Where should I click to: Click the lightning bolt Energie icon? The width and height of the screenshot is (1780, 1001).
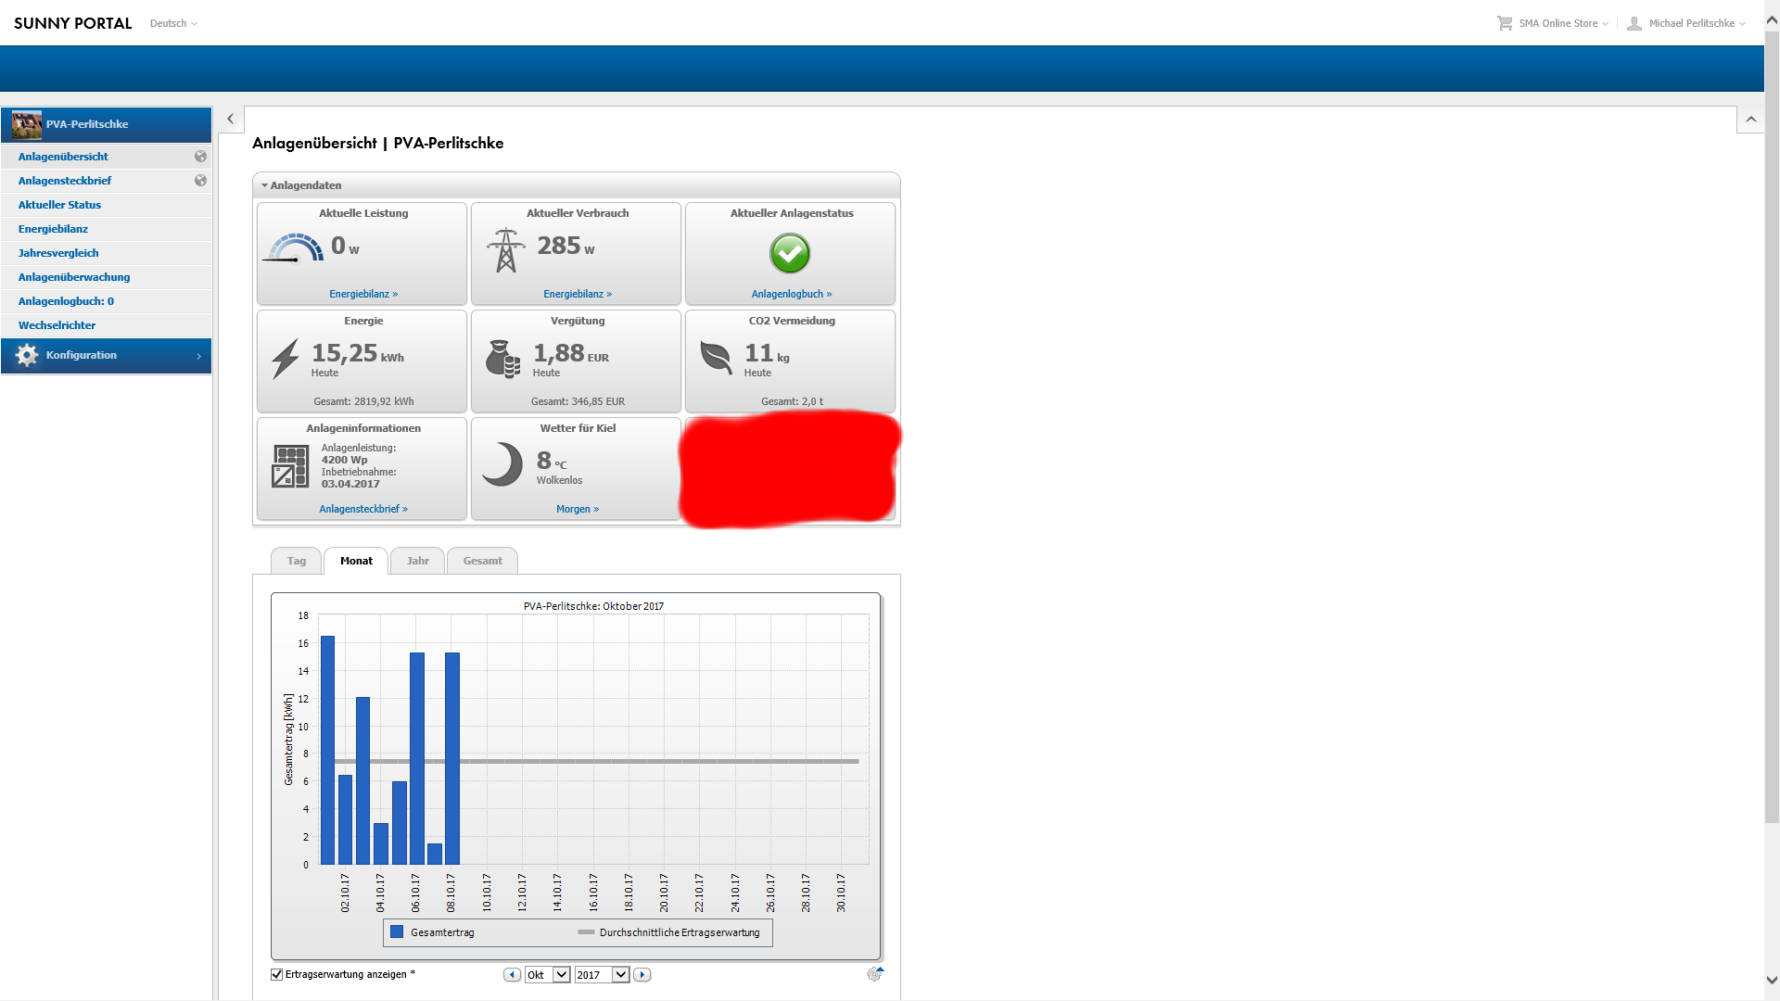(x=286, y=359)
